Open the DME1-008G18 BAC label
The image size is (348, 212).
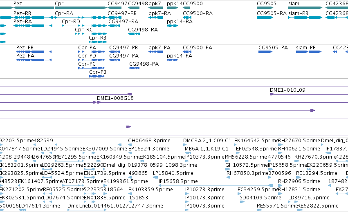[x=115, y=98]
